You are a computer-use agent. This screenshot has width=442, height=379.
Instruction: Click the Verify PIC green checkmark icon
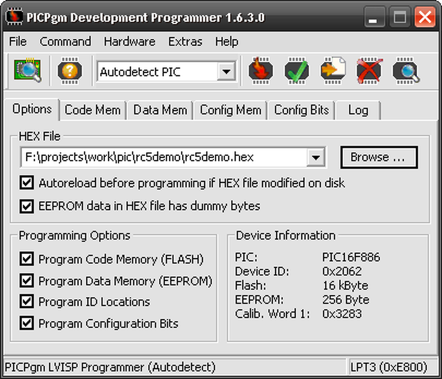pos(297,71)
